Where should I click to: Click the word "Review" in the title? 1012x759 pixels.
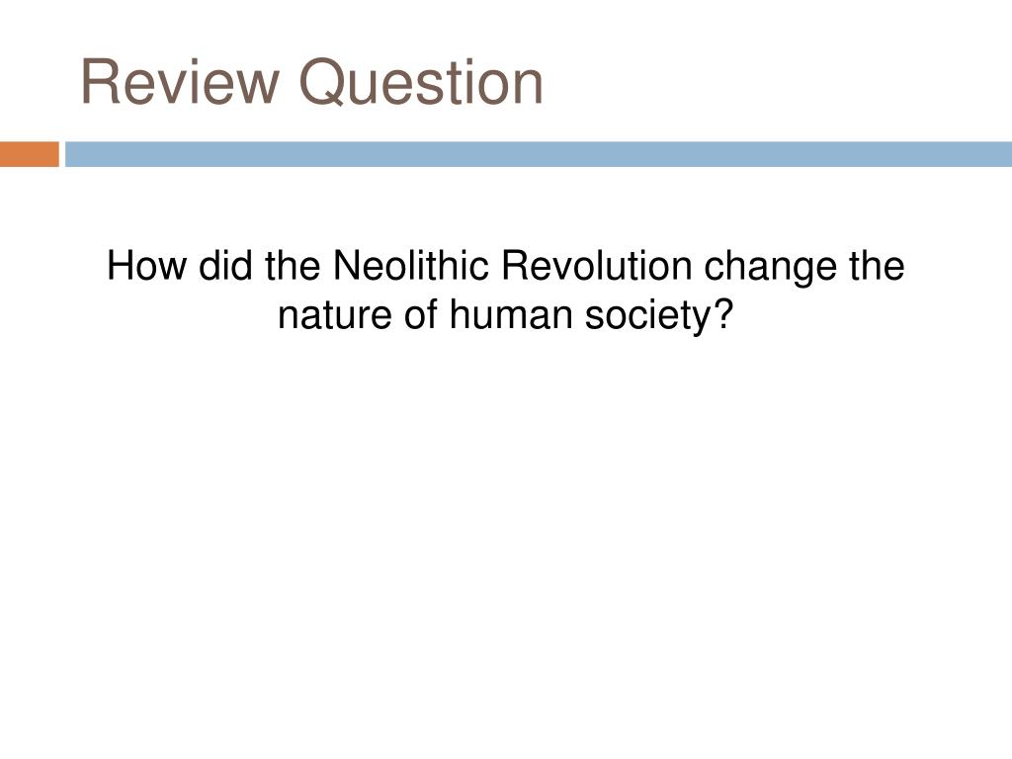coord(180,83)
